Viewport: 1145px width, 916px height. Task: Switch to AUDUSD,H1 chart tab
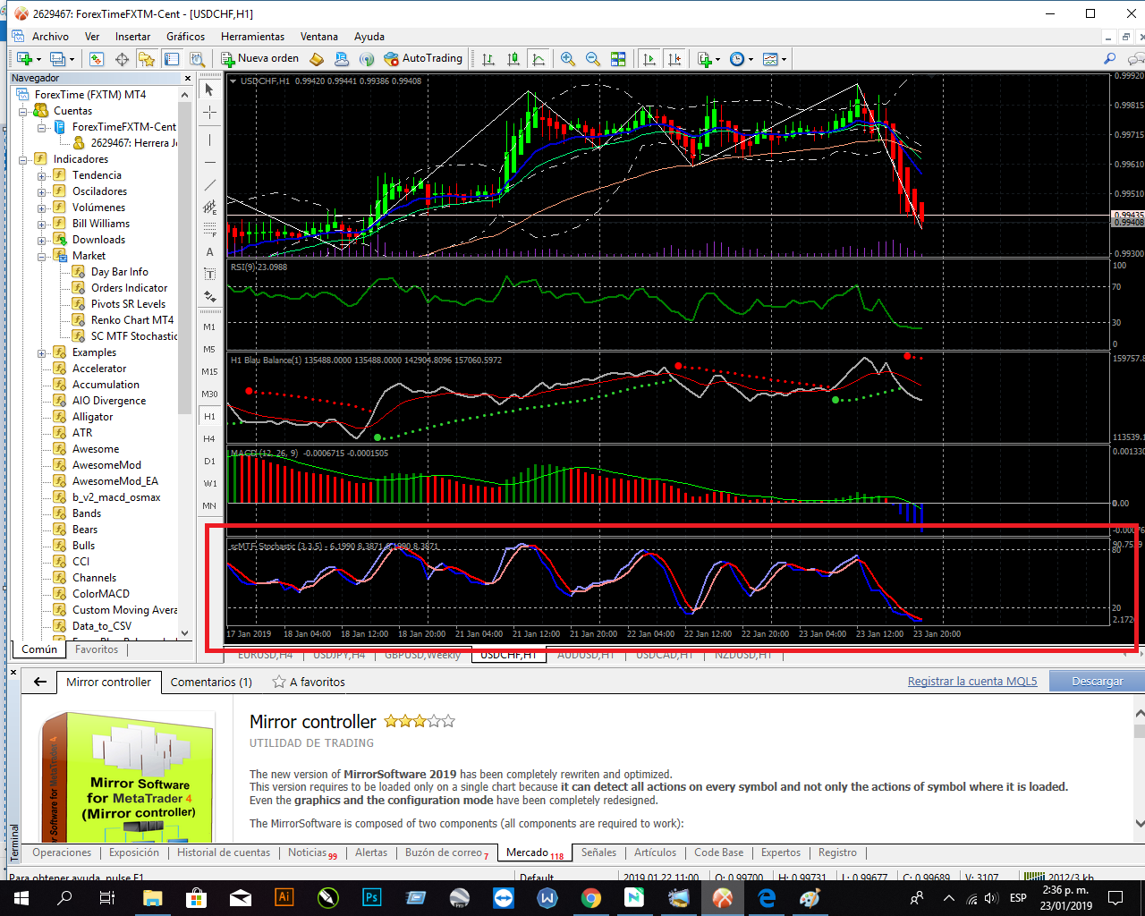tap(586, 655)
